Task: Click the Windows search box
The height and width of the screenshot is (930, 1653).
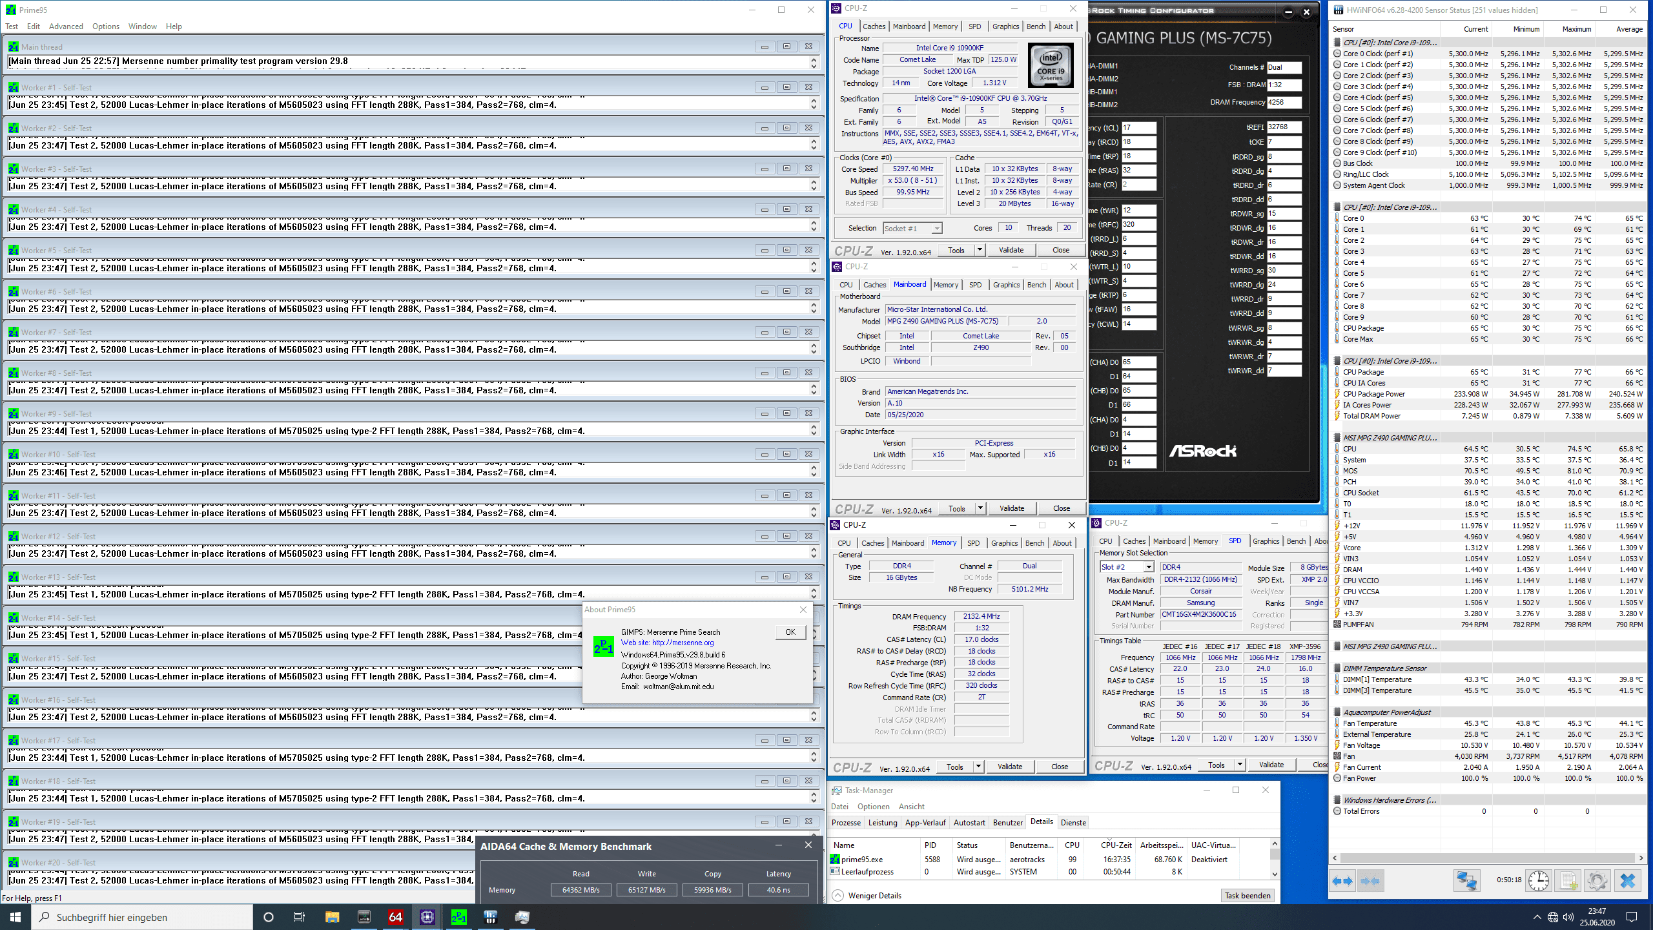Action: pos(142,917)
